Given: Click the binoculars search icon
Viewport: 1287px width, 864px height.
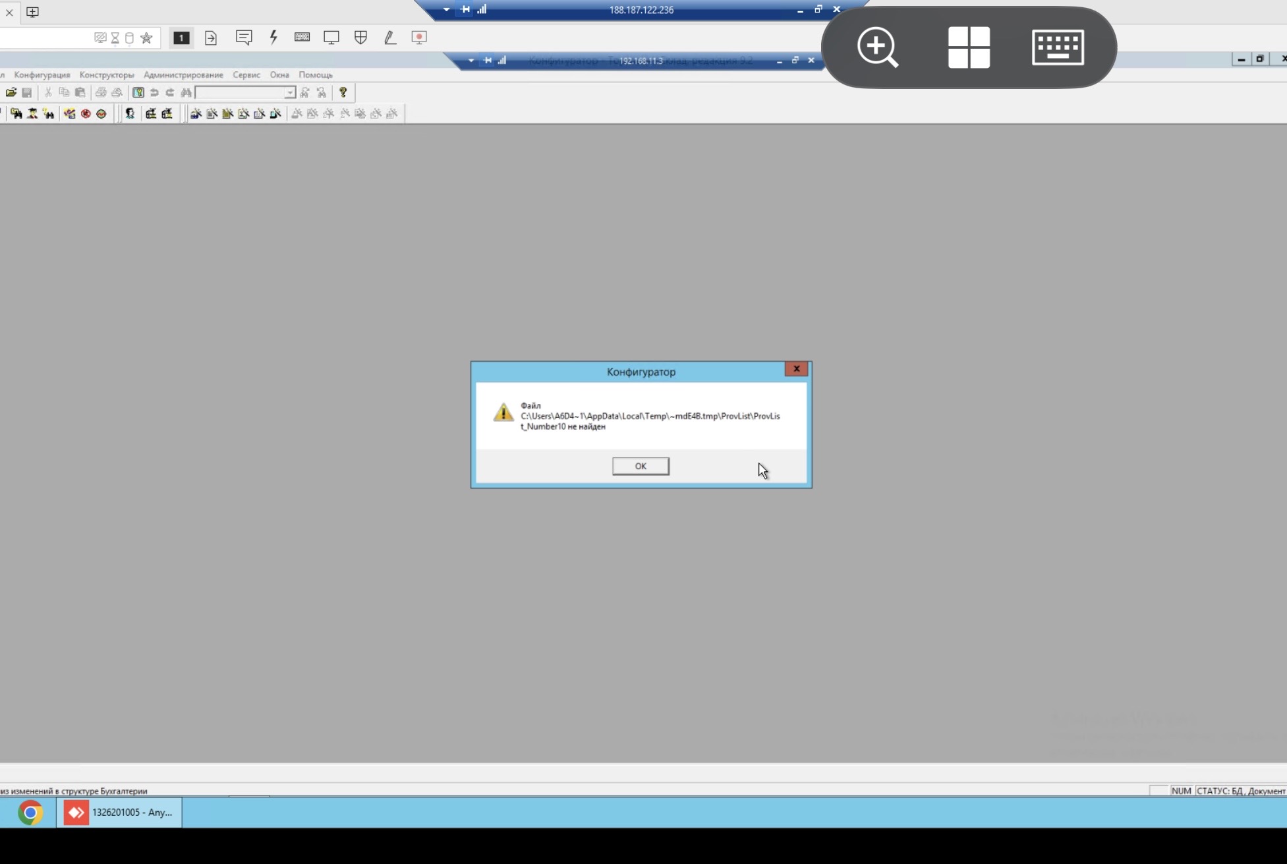Looking at the screenshot, I should pyautogui.click(x=186, y=93).
